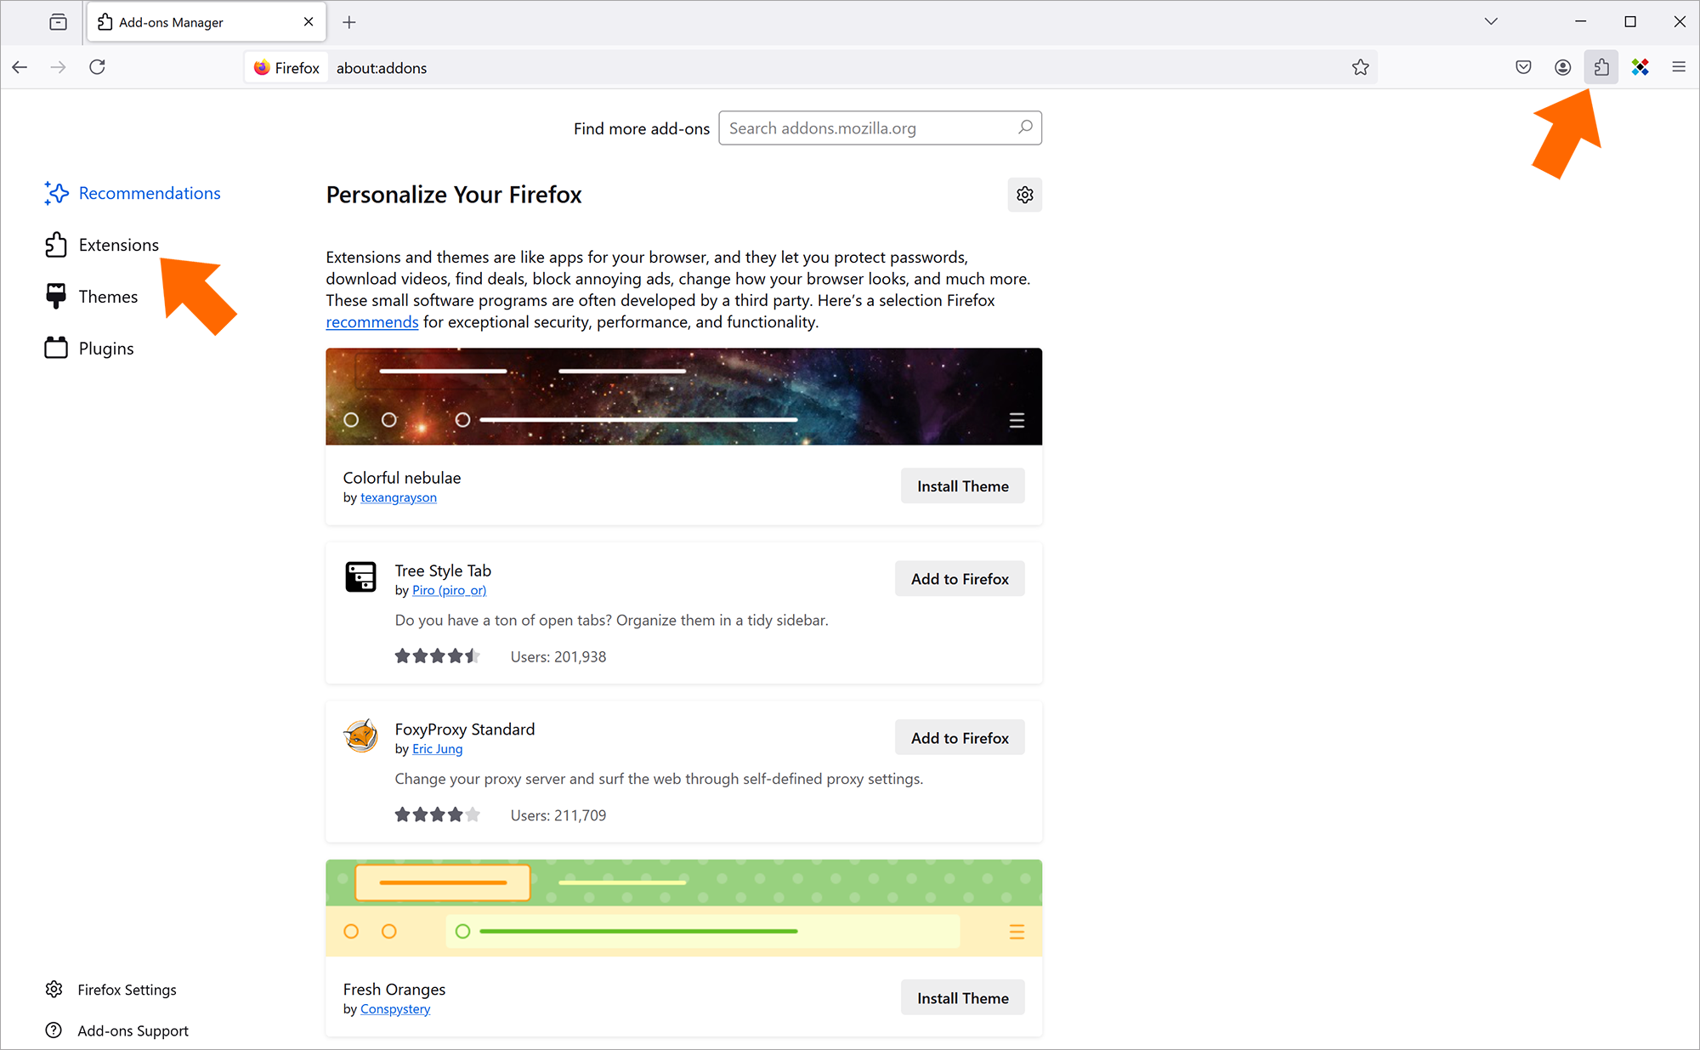Open a new tab with plus button
Screen dimensions: 1700x1050
349,22
